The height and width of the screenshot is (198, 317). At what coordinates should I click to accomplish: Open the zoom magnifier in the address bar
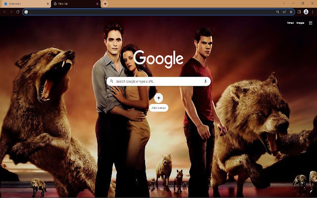click(x=278, y=12)
